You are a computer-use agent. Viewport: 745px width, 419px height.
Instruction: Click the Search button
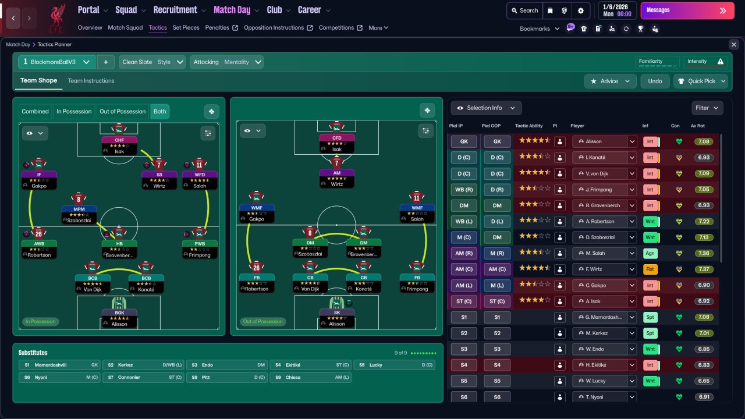coord(524,10)
